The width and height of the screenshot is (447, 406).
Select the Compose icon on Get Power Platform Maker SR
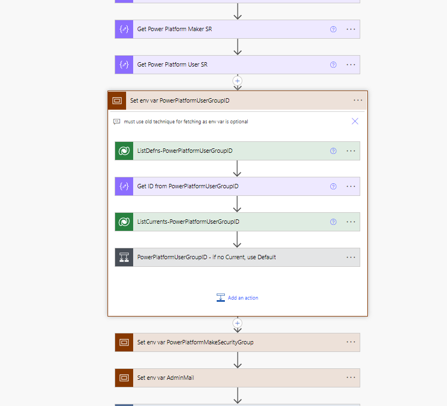pyautogui.click(x=124, y=29)
